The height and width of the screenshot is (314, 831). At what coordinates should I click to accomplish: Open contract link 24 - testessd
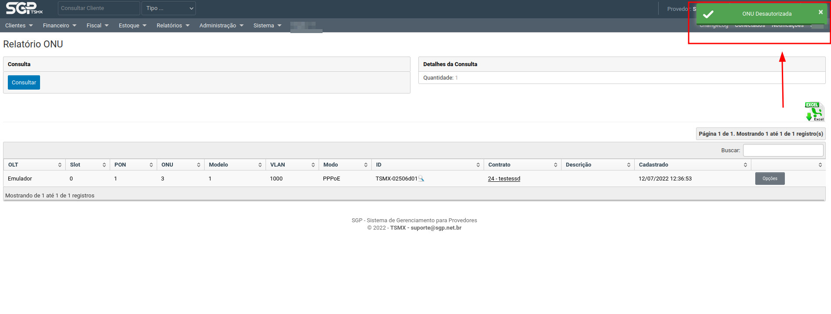click(504, 179)
